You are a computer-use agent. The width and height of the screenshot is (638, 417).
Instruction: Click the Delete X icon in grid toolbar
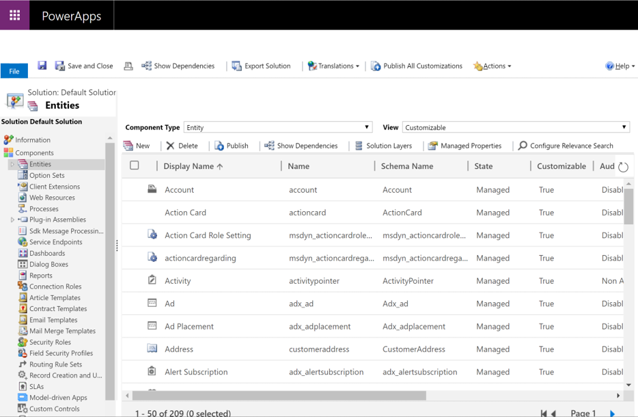pyautogui.click(x=170, y=146)
